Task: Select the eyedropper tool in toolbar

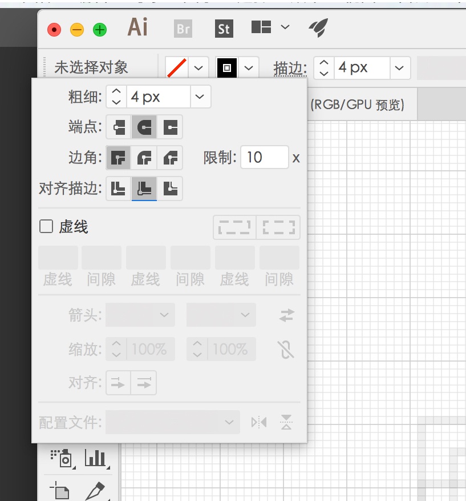Action: [96, 491]
